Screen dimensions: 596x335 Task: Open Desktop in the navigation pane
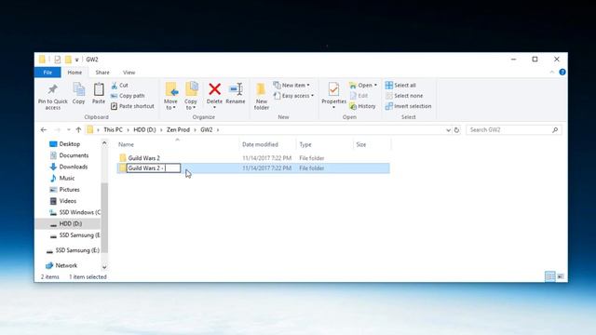65,144
